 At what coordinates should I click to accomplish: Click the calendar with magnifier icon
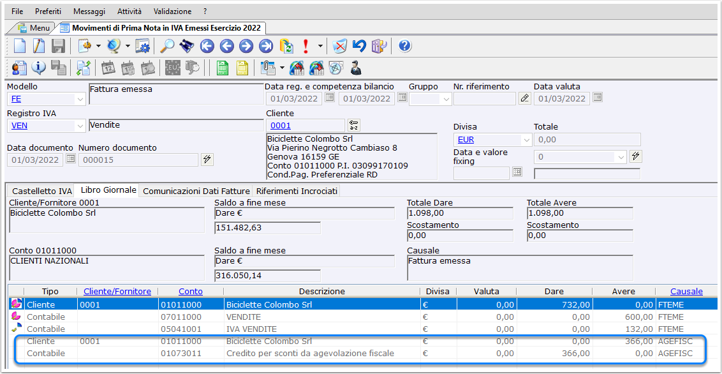click(x=147, y=68)
